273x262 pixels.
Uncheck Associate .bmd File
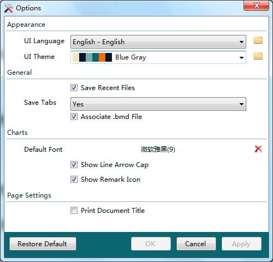[74, 116]
